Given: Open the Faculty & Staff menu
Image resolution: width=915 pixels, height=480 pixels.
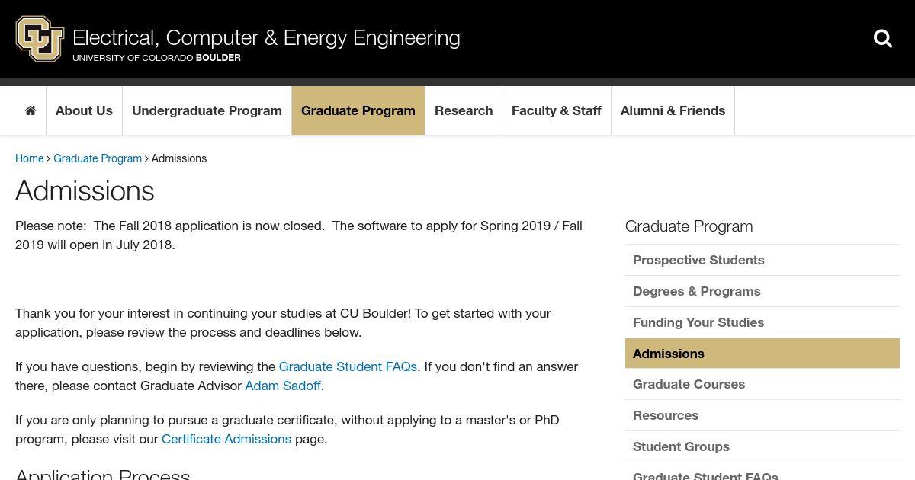Looking at the screenshot, I should click(557, 110).
